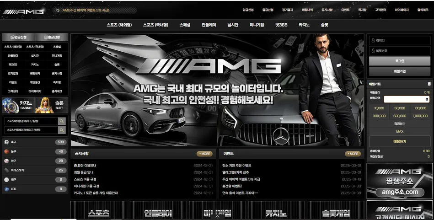Image resolution: width=434 pixels, height=220 pixels.
Task: Click 배팅내역 in the top bar
Action: [307, 10]
